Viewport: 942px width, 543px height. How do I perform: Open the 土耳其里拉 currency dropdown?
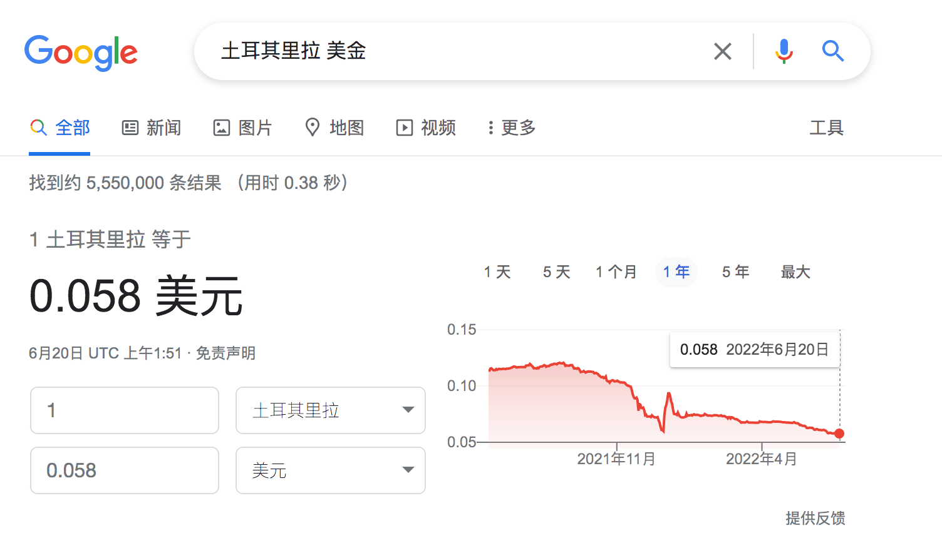point(330,410)
